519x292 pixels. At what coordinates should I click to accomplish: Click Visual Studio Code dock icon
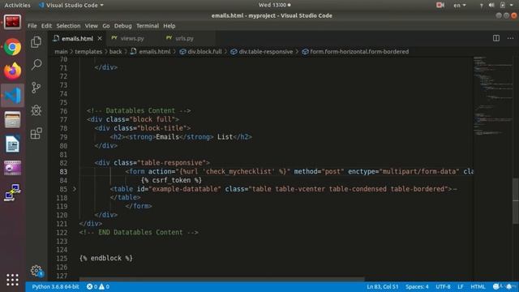click(13, 96)
